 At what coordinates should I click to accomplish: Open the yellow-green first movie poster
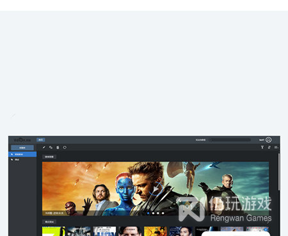54,232
